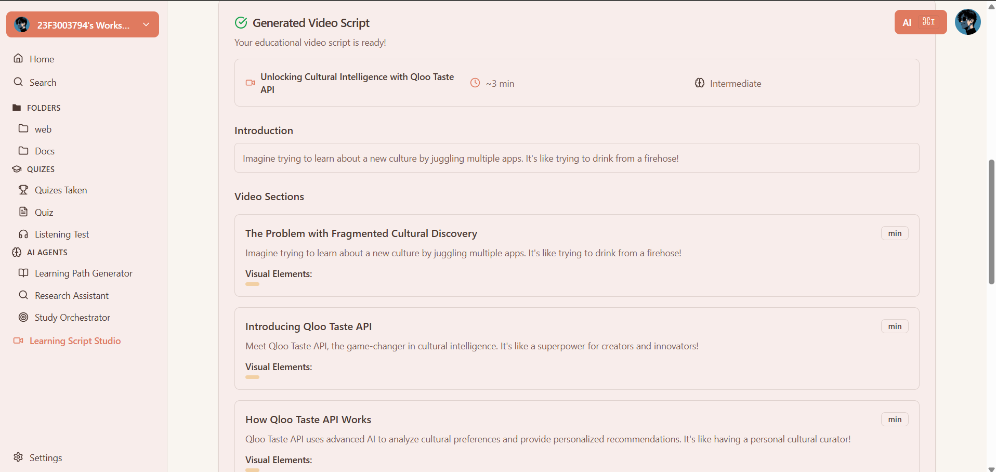Click the orange bar under Introducing Qloo Visual Elements
Image resolution: width=996 pixels, height=472 pixels.
pos(252,377)
